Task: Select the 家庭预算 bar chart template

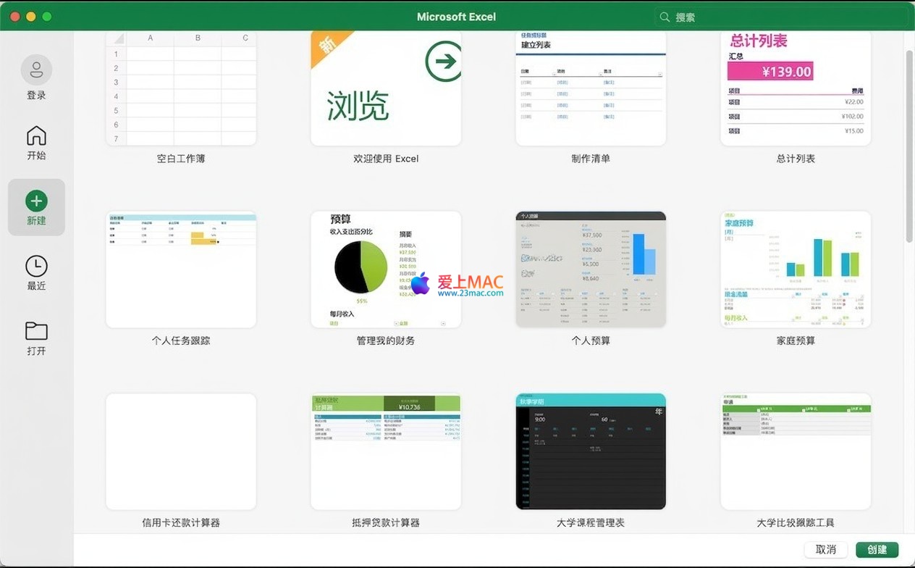Action: click(796, 270)
